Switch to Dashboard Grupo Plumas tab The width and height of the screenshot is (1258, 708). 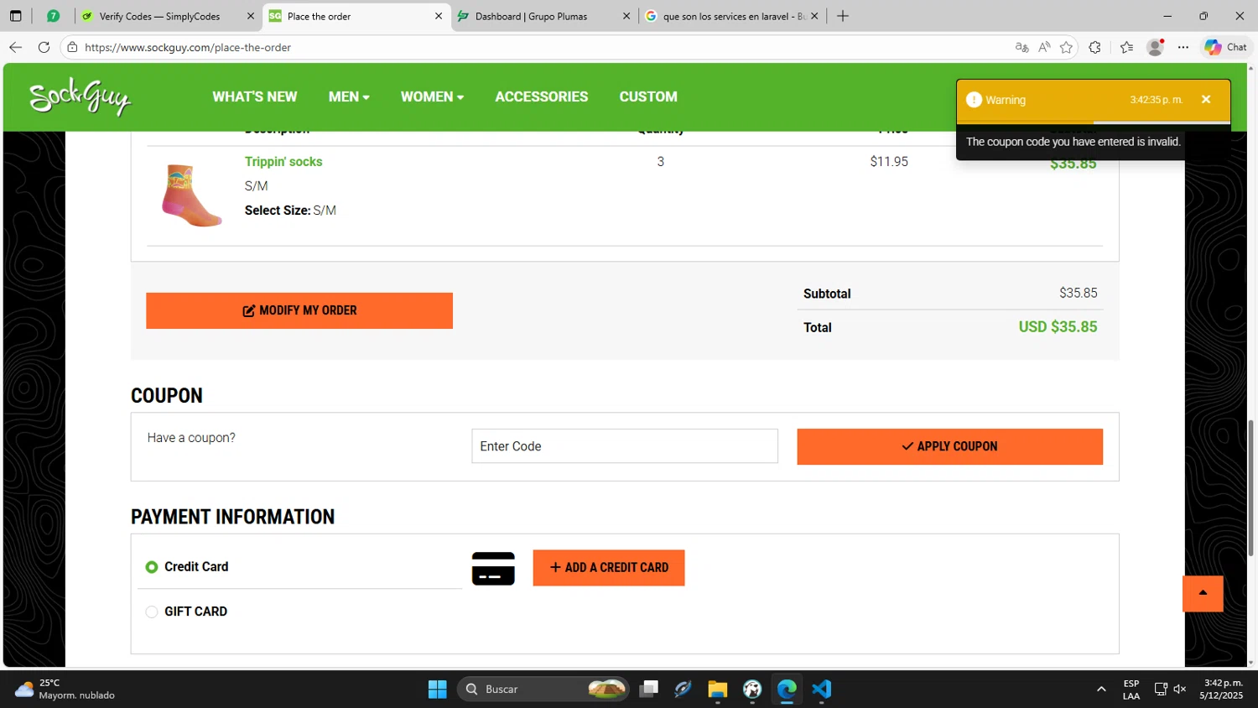tap(543, 16)
